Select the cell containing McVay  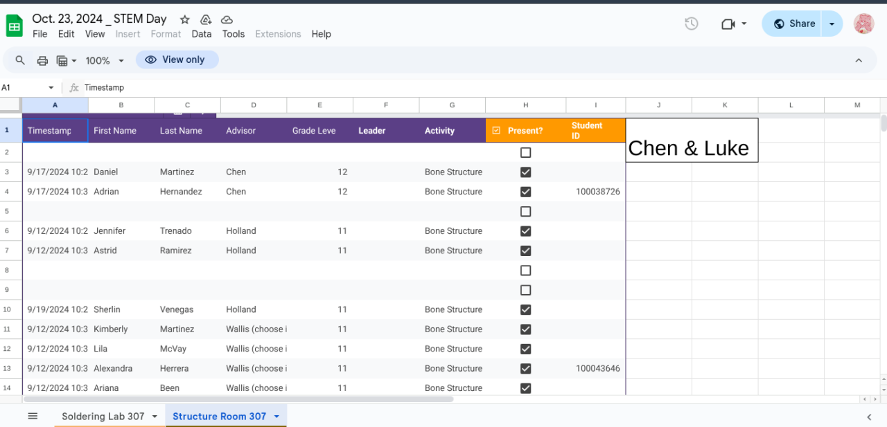pyautogui.click(x=187, y=349)
